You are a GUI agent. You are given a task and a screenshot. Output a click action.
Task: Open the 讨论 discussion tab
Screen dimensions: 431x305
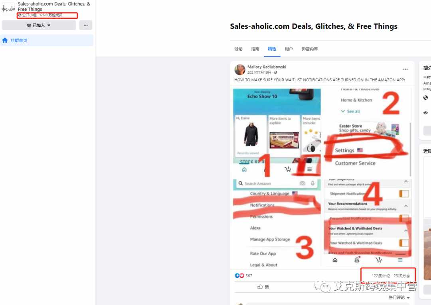pyautogui.click(x=238, y=49)
